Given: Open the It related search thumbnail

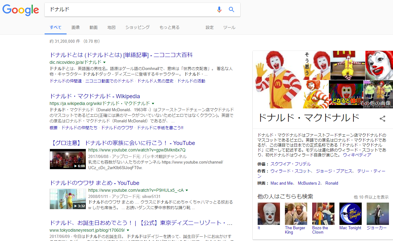Looking at the screenshot, I should (269, 214).
